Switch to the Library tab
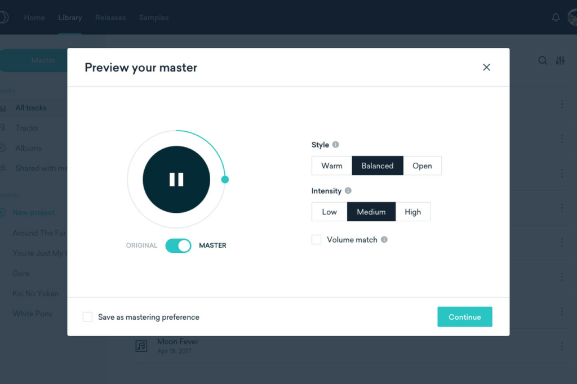Screen dimensions: 577x384 (70, 17)
